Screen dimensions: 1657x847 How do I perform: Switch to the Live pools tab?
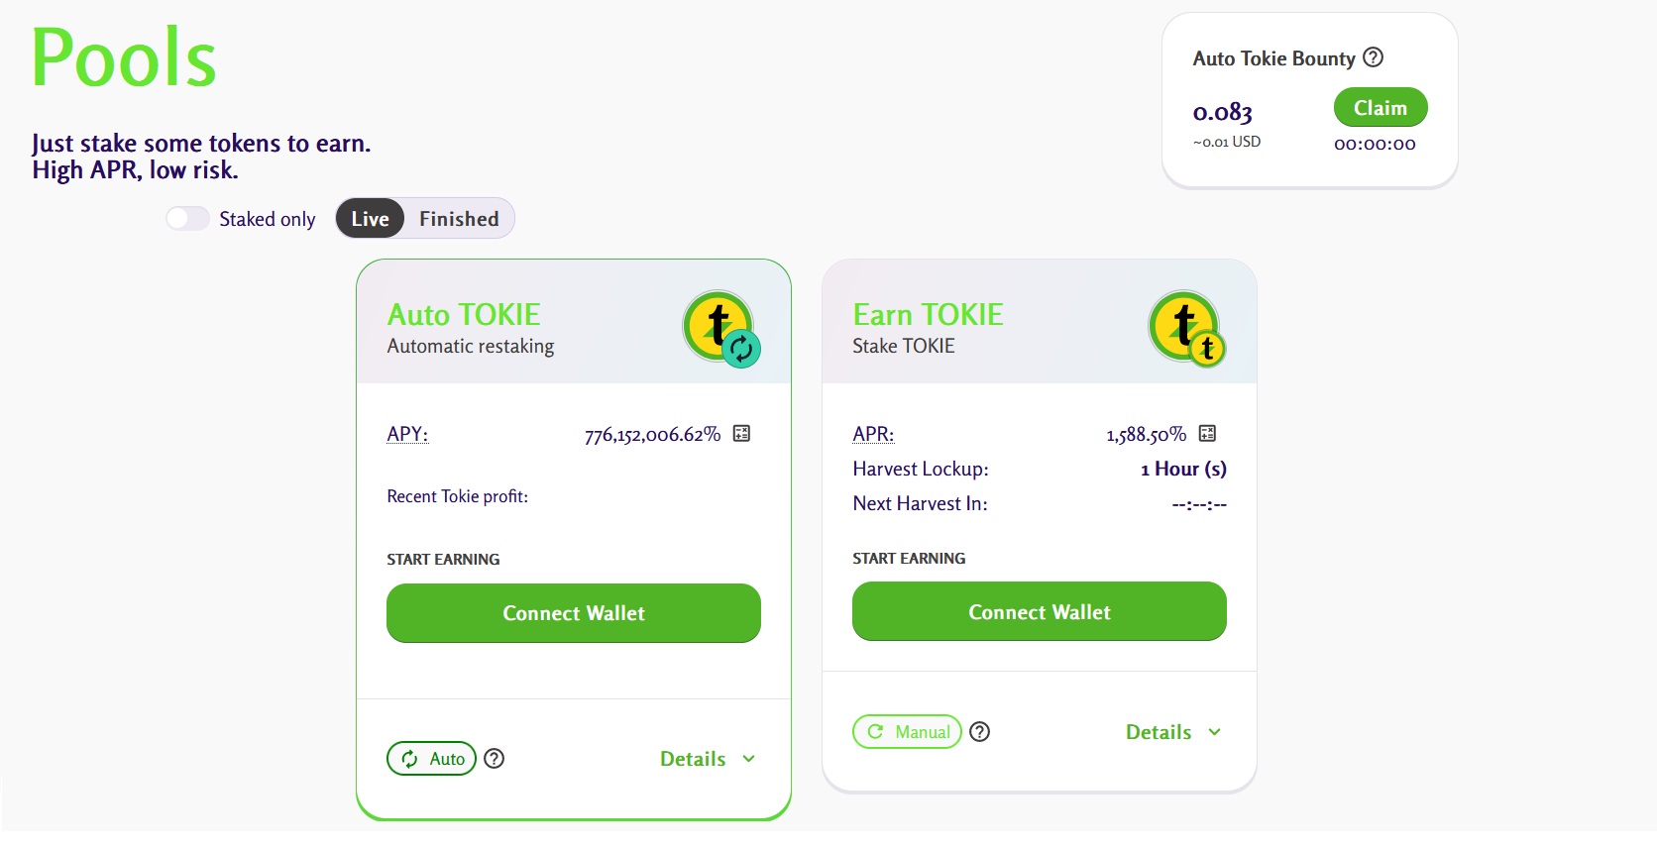coord(370,219)
